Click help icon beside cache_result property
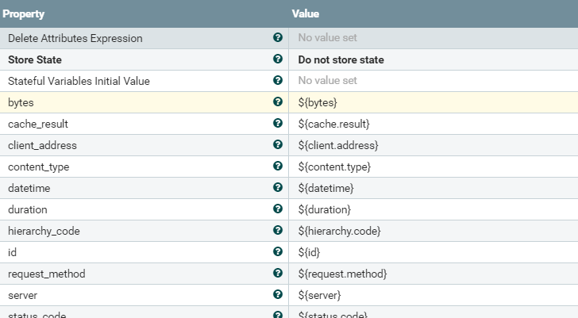Image resolution: width=578 pixels, height=318 pixels. click(278, 123)
